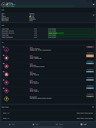The image size is (96, 128).
Task: Tap RayWong username in header
Action: tap(9, 3)
